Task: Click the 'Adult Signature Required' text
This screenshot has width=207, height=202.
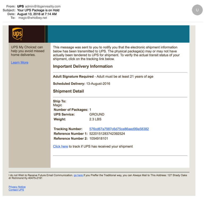Action: 73,77
